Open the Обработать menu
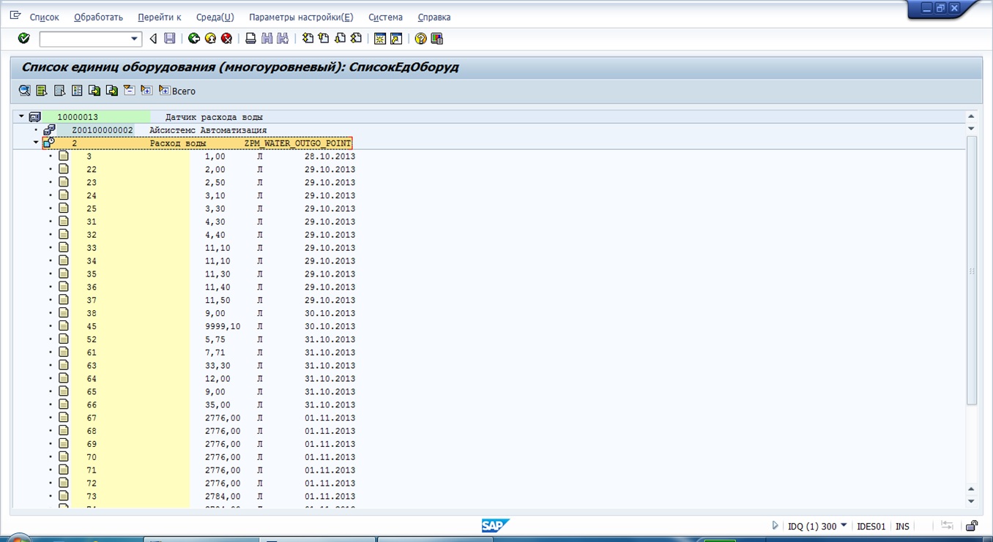The height and width of the screenshot is (542, 993). coord(99,17)
